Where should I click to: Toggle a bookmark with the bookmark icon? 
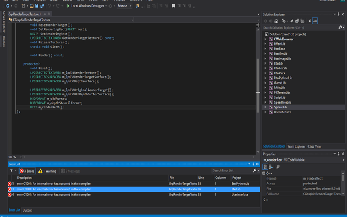click(x=173, y=6)
